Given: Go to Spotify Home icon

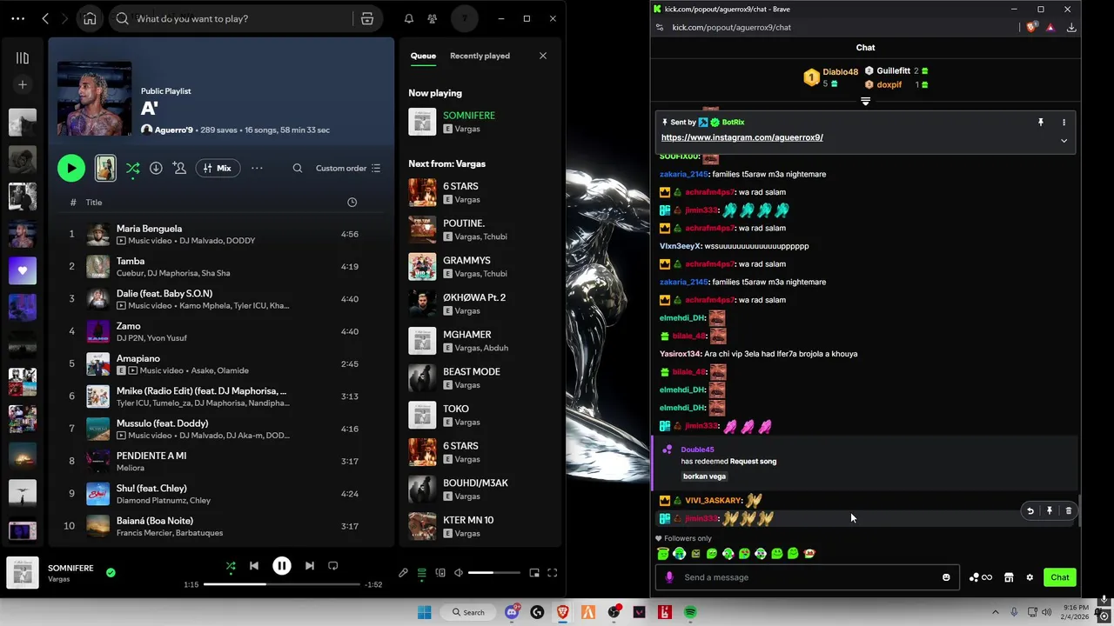Looking at the screenshot, I should pos(90,18).
